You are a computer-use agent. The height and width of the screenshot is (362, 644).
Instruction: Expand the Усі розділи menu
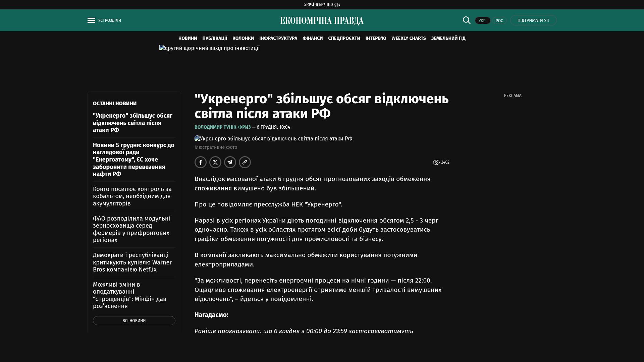(109, 20)
